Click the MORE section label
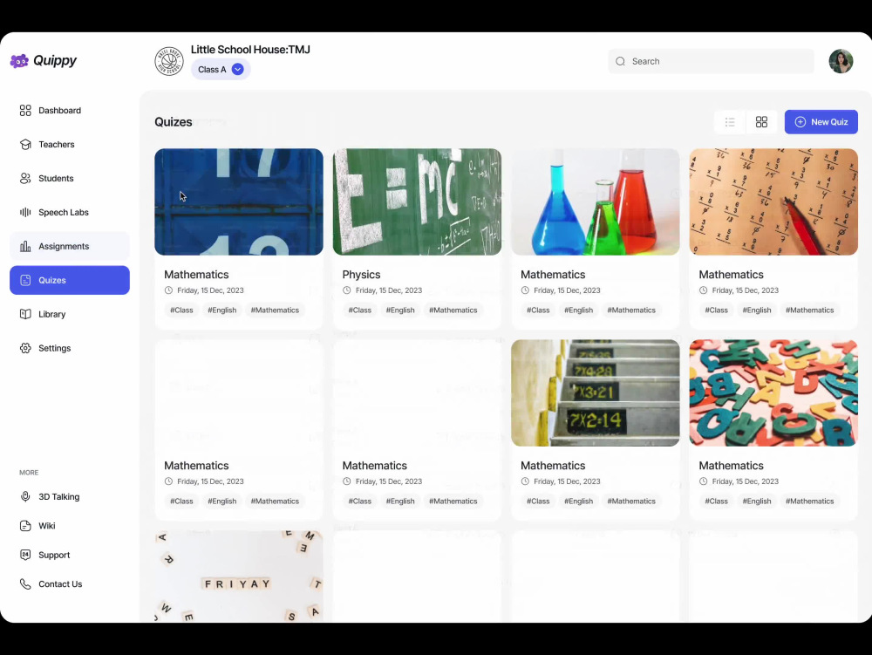Image resolution: width=872 pixels, height=655 pixels. pos(29,473)
